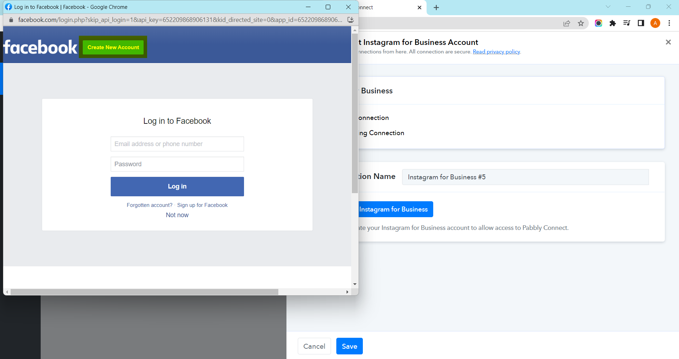Click the scroll-left arrow of the popup scrollbar
This screenshot has height=359, width=679.
7,292
